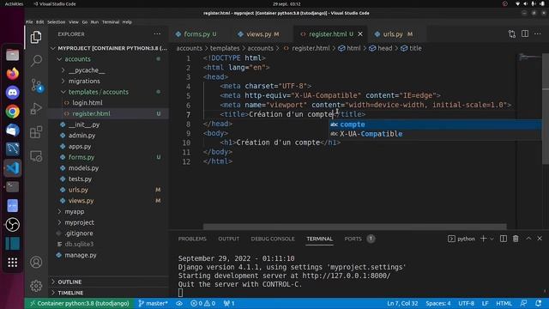Expand the migrations folder
Viewport: 549px width, 309px height.
point(84,81)
